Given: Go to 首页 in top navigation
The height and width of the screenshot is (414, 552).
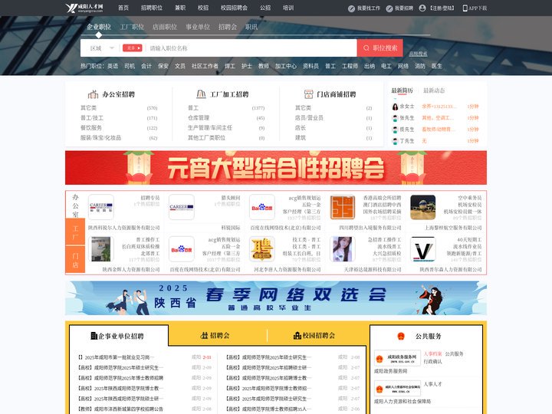Looking at the screenshot, I should (x=123, y=8).
